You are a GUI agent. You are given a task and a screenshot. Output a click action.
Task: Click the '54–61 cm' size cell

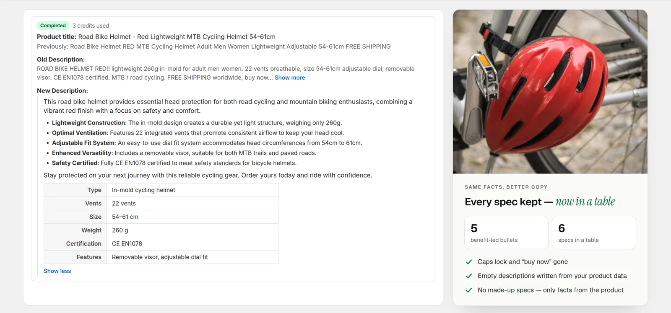192,217
